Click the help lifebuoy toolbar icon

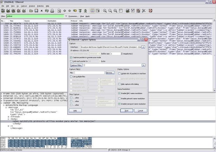click(x=151, y=11)
